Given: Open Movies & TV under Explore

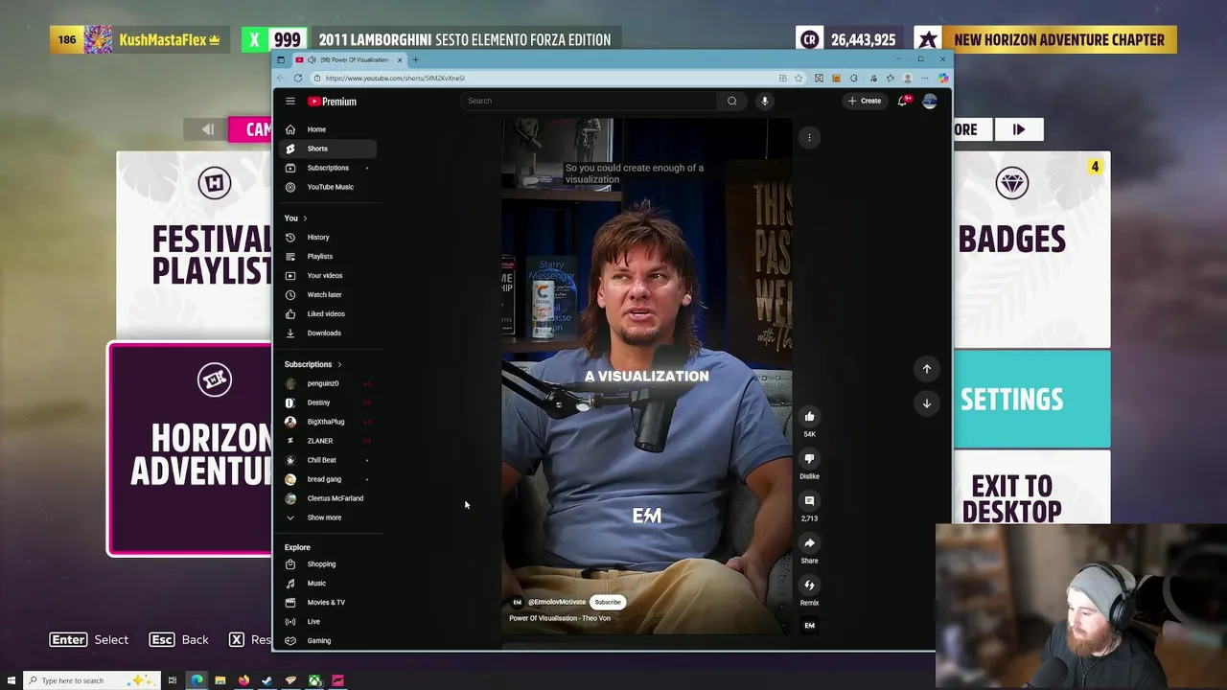Looking at the screenshot, I should coord(328,602).
